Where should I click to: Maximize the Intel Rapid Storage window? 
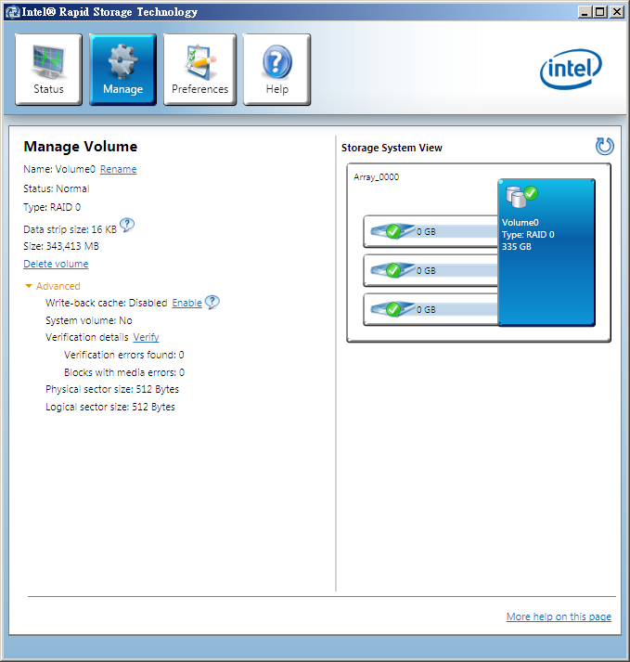click(x=599, y=12)
